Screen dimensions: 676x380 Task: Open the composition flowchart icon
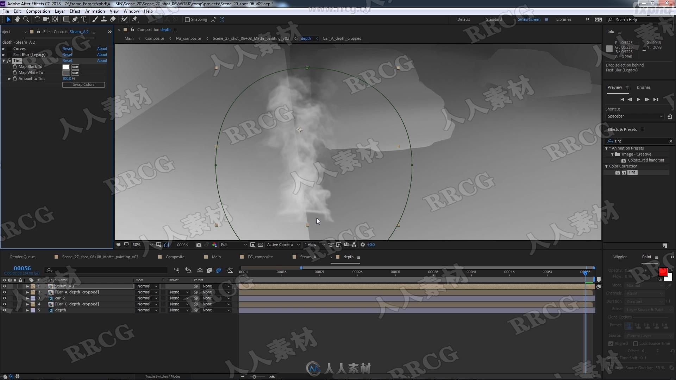coord(354,245)
